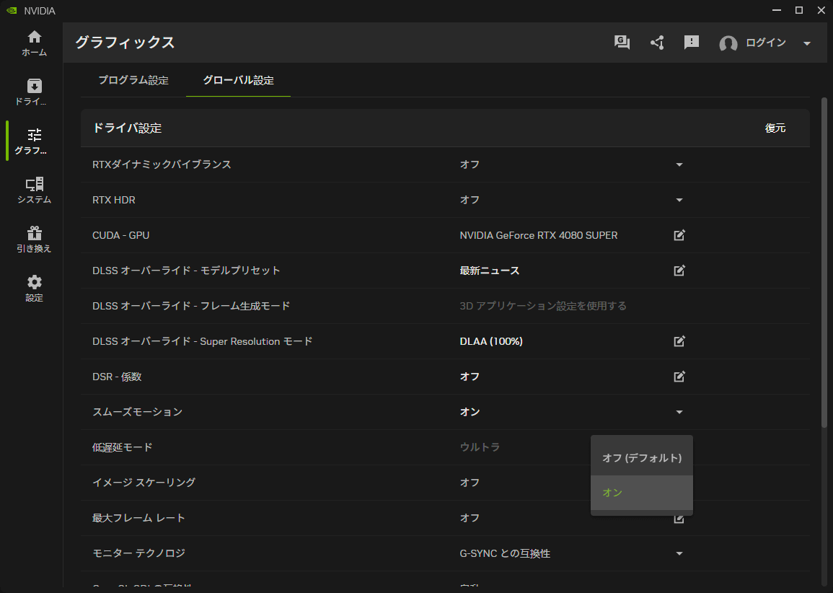Edit DLSS Super Resolution モード setting
This screenshot has height=593, width=833.
coord(679,341)
